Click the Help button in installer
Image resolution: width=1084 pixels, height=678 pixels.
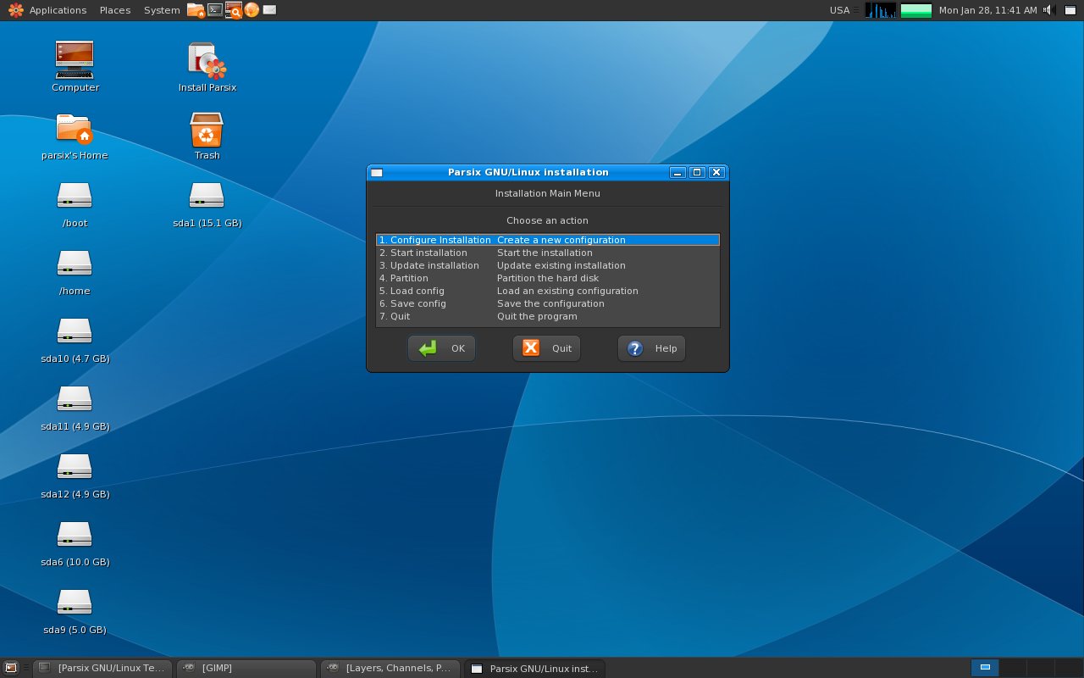tap(651, 348)
